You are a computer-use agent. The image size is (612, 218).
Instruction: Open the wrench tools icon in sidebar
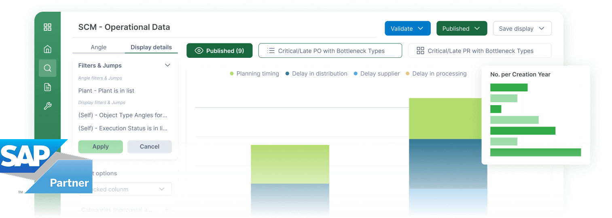click(x=47, y=106)
